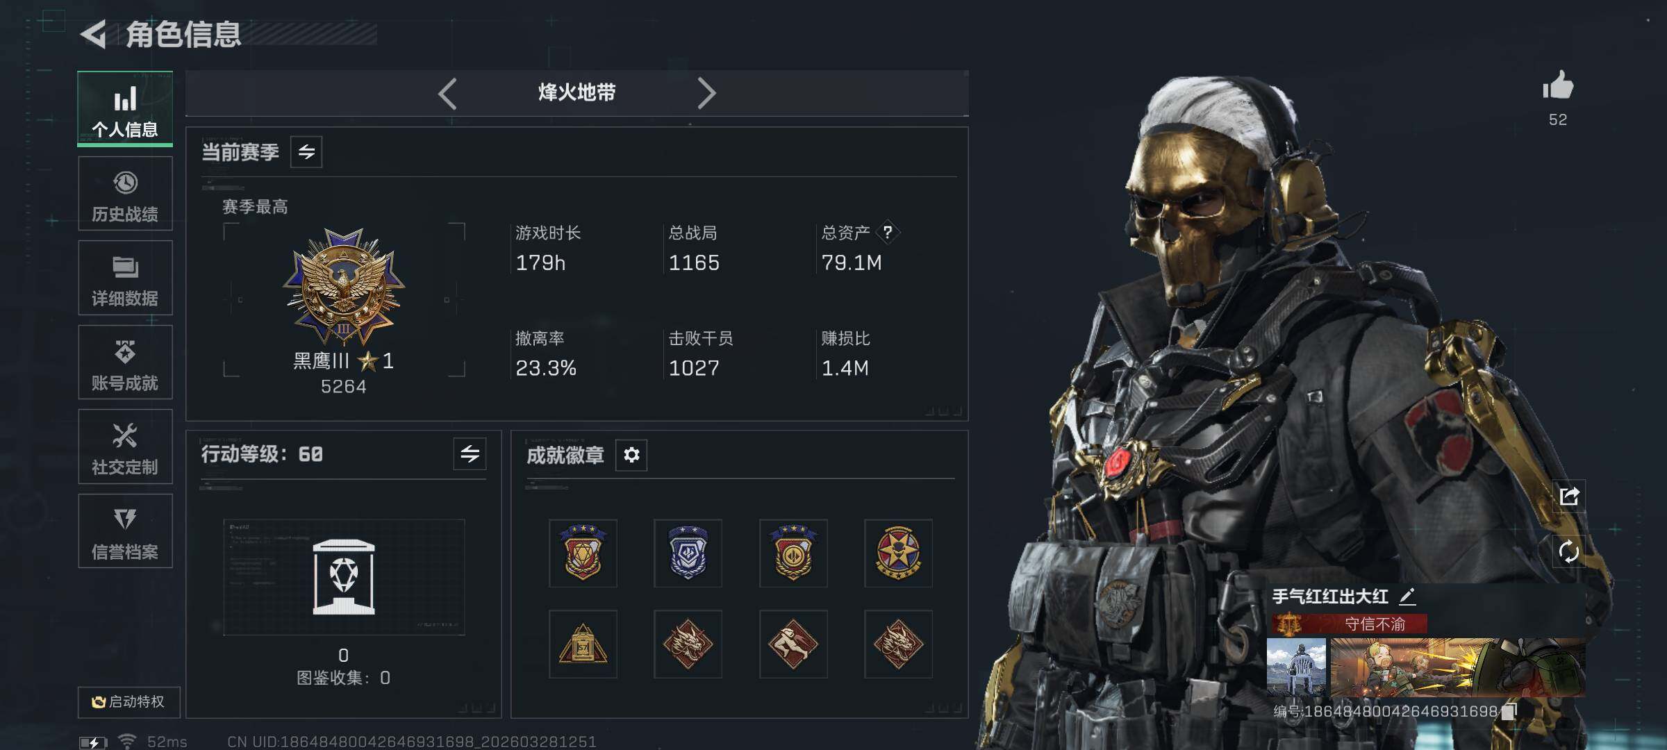
Task: Give a thumbs-up like to this profile
Action: [1558, 85]
